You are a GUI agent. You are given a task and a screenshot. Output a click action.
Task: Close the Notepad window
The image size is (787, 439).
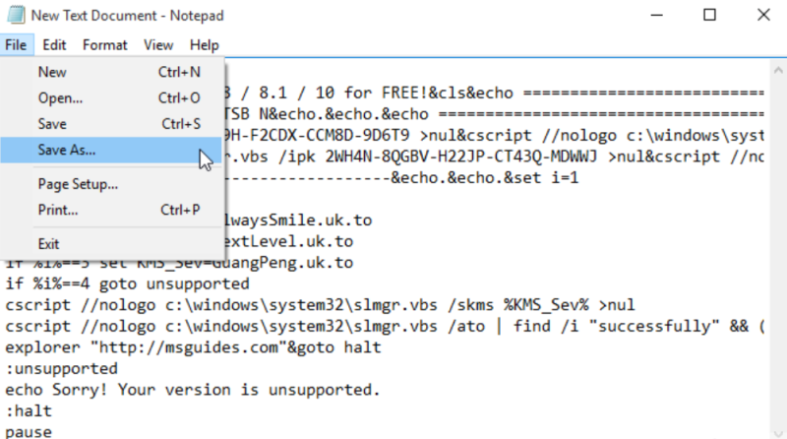(x=762, y=16)
